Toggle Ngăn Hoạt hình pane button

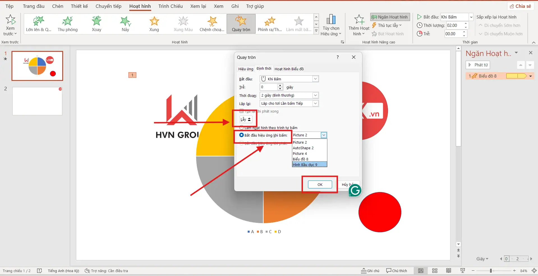(390, 17)
